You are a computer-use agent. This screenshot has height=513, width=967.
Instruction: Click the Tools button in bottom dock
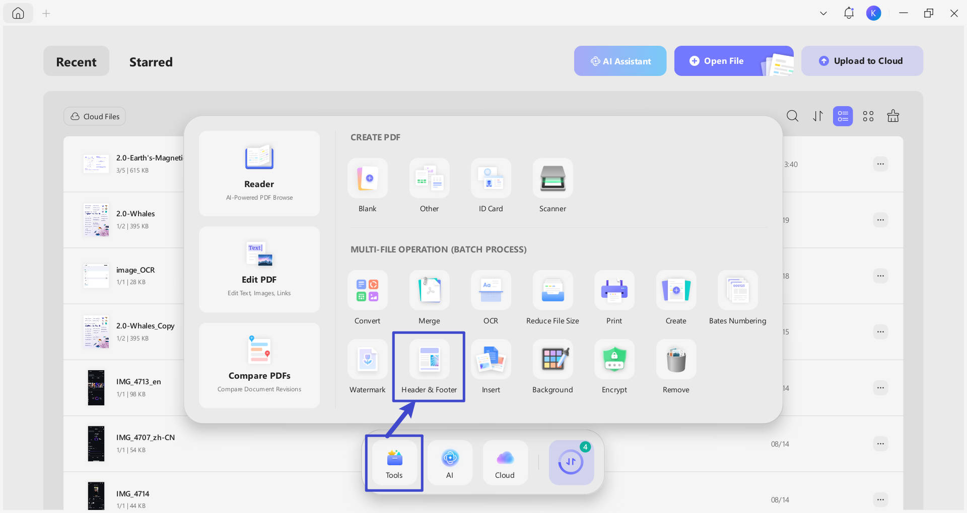pyautogui.click(x=394, y=463)
